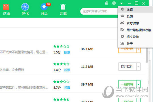Click description starting 客户端软件
This screenshot has width=153, height=102.
(x=24, y=88)
